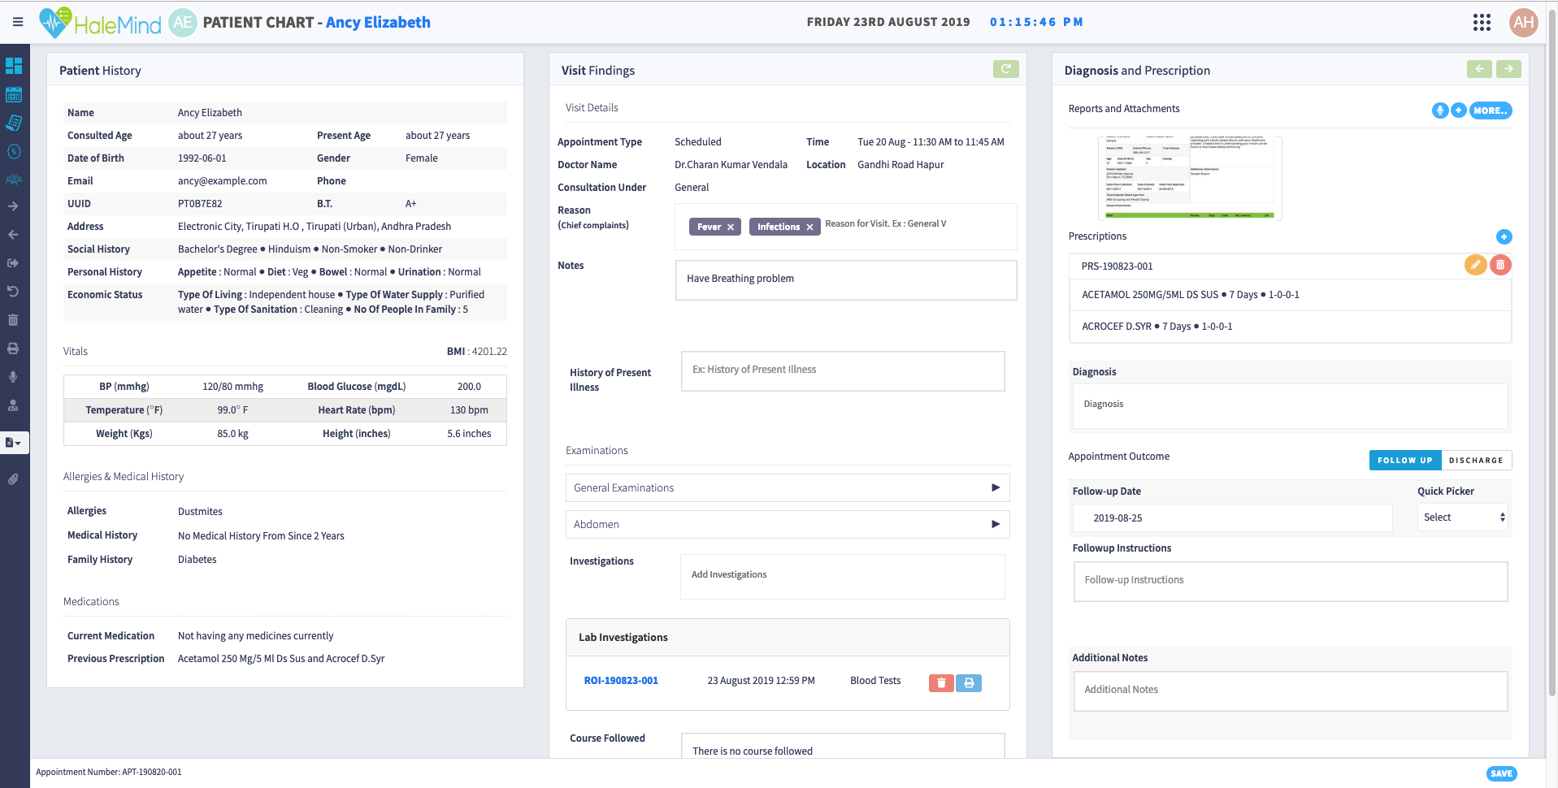Open the AH user avatar menu

1524,22
